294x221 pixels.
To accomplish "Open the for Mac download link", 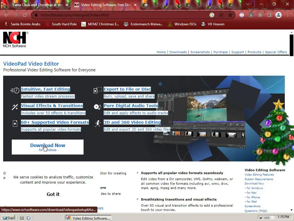I will tap(252, 193).
